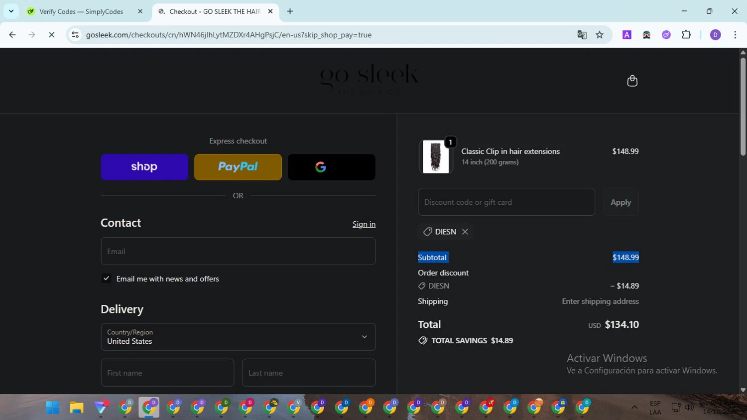Pay with the PayPal button
Screen dimensions: 747x420
point(238,167)
